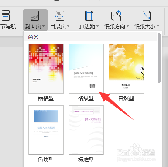This screenshot has height=167, width=168.
Task: Click the cover gallery vertical scrollbar
Action: click(159, 58)
